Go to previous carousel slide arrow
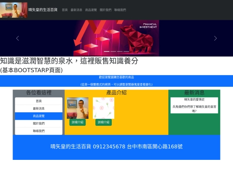The height and width of the screenshot is (175, 233). (x=18, y=38)
